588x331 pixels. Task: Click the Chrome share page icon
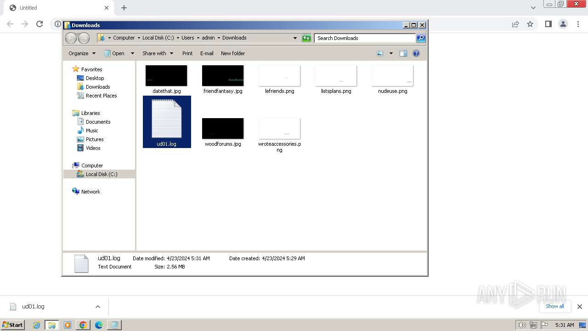pyautogui.click(x=515, y=24)
